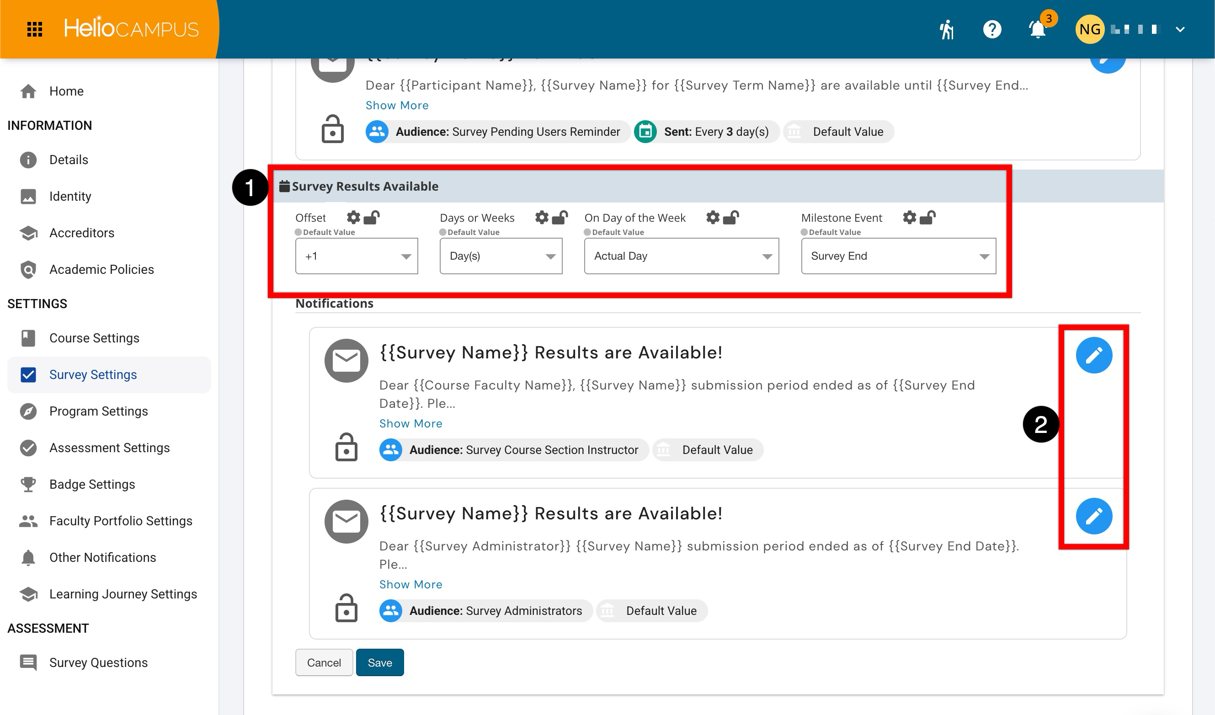Toggle the lock on Days or Weeks
Viewport: 1215px width, 715px height.
560,218
